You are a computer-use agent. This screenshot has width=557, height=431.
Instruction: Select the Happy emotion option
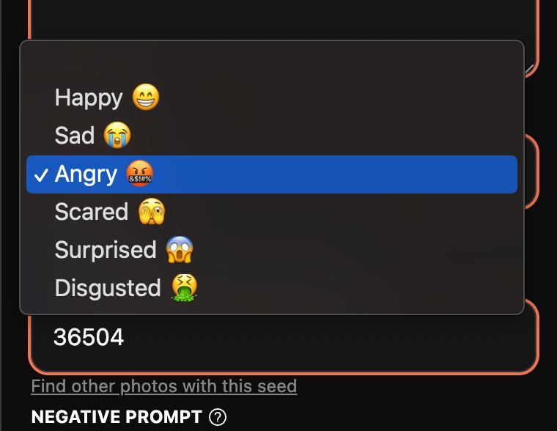[x=272, y=97]
